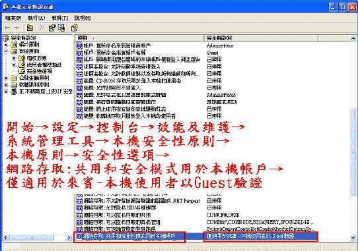Select the 修復主控台: 允許軟碟複製 policy row
The width and height of the screenshot is (358, 251).
[x=141, y=74]
